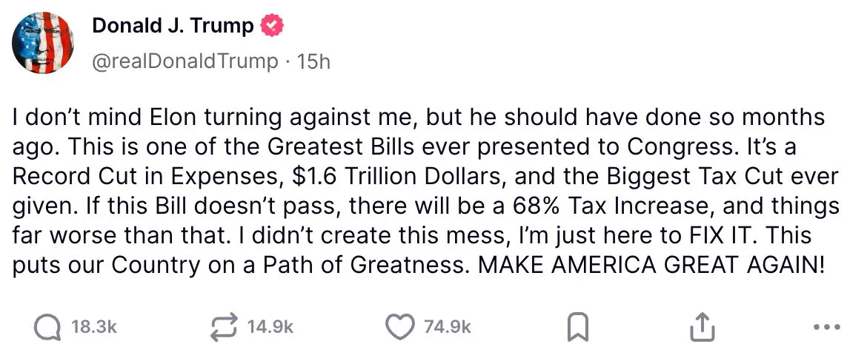View the 18.3k replies count
The image size is (867, 358).
(x=94, y=327)
